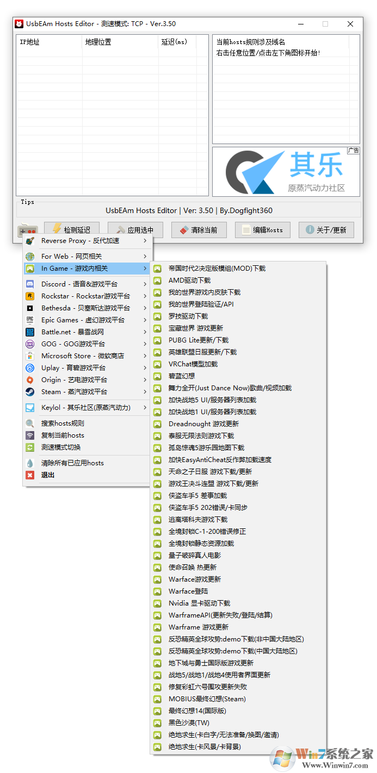Screen dimensions: 377x773
Task: Click the Steam logo icon
Action: (30, 391)
